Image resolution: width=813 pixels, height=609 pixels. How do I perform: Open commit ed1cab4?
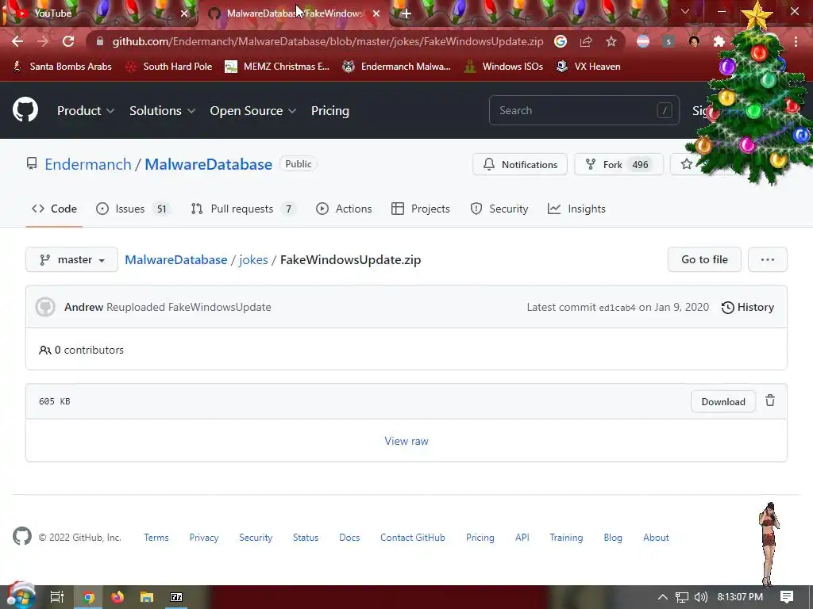coord(617,308)
